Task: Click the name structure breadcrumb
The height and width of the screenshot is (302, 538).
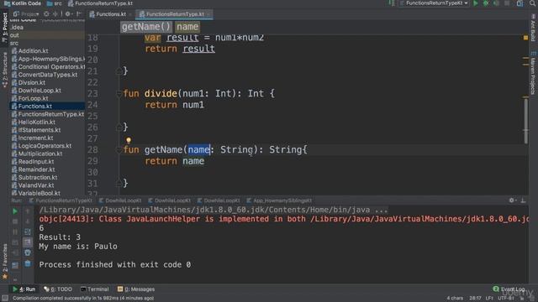Action: (x=187, y=27)
